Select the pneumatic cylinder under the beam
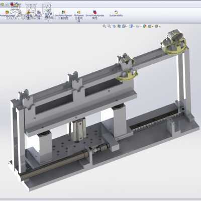Screen dimensions: 201x201 (x=79, y=130)
